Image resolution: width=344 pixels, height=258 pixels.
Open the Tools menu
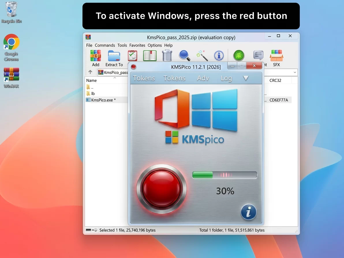(x=122, y=45)
